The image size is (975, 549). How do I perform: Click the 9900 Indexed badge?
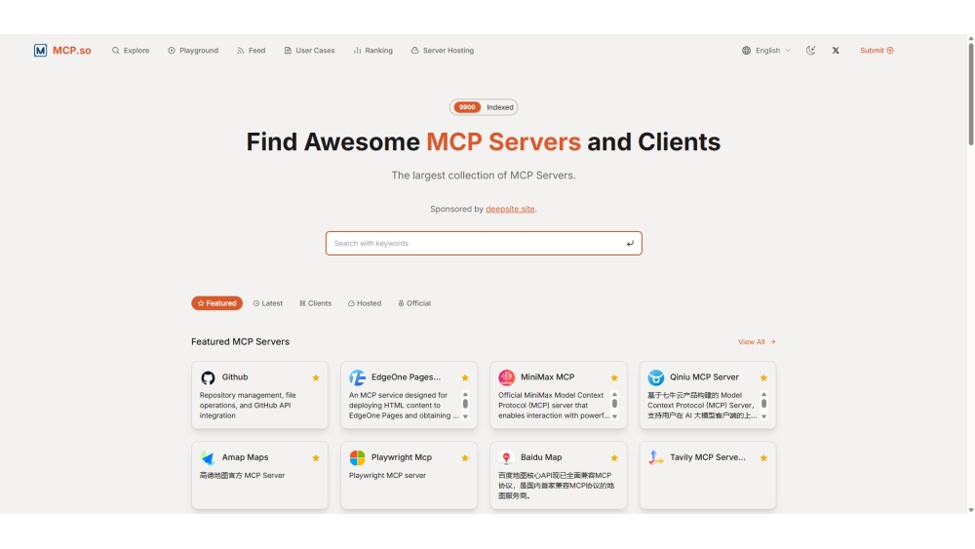(x=484, y=107)
